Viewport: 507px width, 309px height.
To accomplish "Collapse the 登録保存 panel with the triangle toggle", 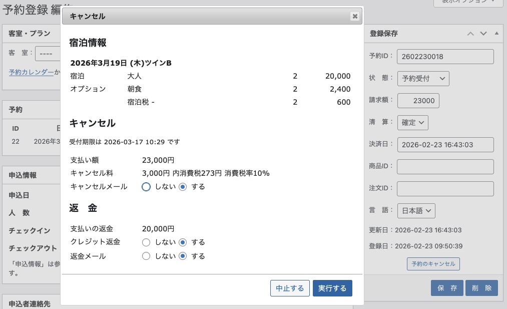I will 496,34.
